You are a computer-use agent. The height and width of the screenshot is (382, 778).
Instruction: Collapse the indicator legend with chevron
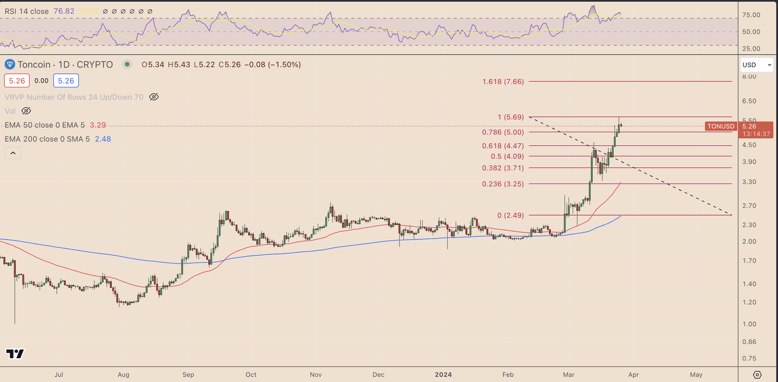pos(13,153)
